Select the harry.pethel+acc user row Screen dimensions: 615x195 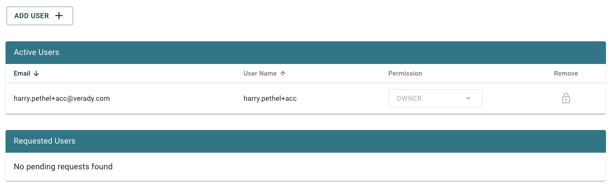click(305, 98)
